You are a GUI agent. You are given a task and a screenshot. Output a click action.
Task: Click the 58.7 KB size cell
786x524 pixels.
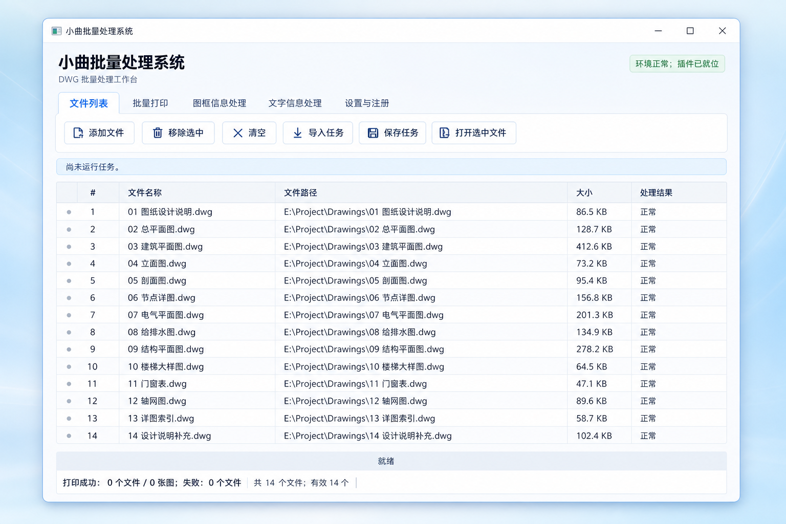tap(592, 419)
